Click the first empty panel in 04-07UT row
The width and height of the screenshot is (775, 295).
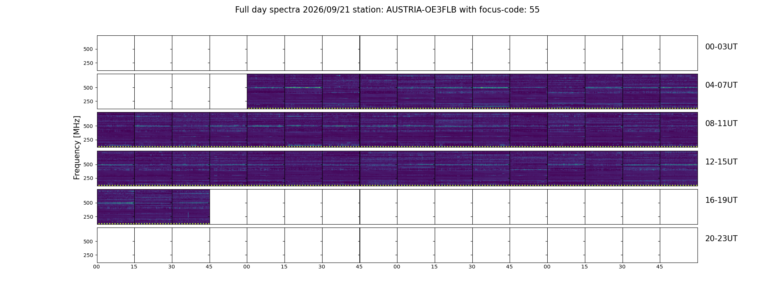(116, 91)
